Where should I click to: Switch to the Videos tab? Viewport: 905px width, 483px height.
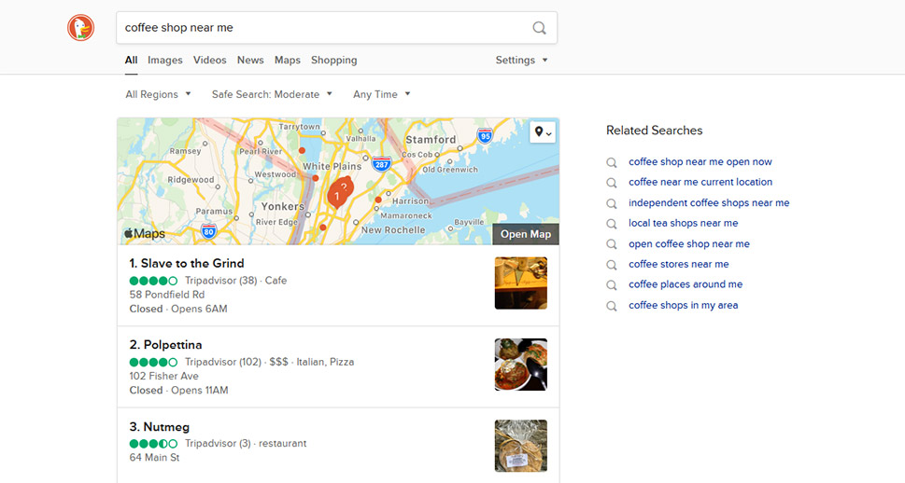pos(209,60)
